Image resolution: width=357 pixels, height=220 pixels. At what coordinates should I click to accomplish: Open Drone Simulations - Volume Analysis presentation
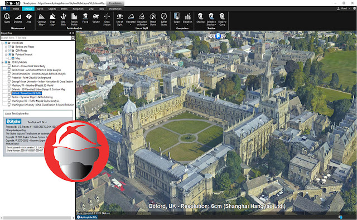click(38, 74)
